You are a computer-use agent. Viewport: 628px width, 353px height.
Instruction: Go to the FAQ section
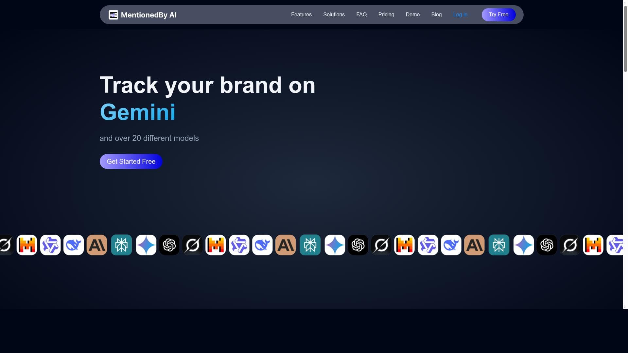[x=361, y=15]
